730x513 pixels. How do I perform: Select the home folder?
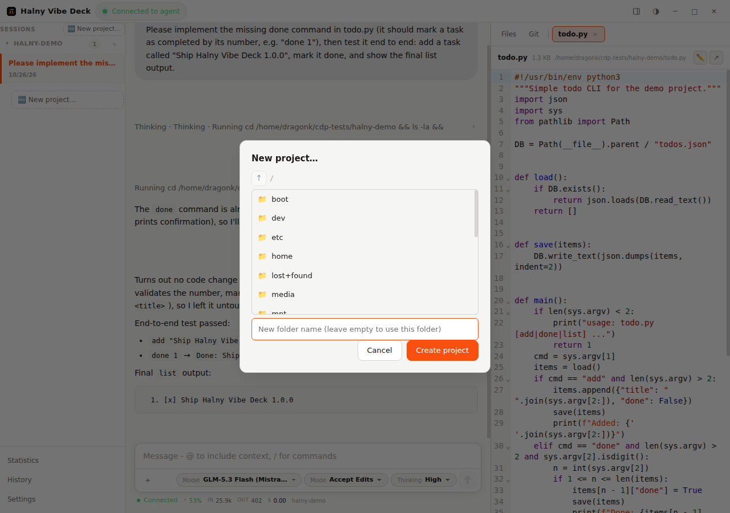pos(363,256)
